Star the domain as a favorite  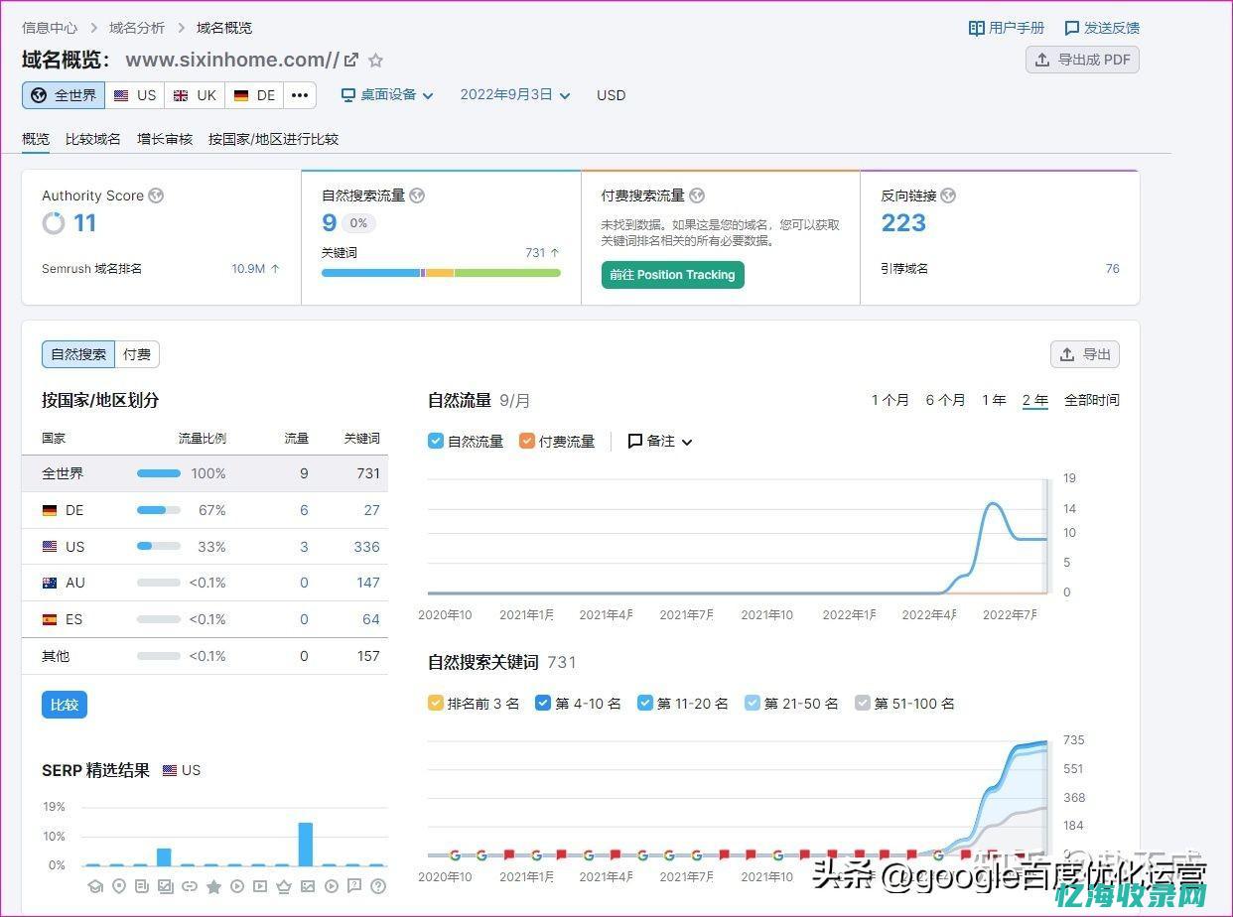[376, 61]
